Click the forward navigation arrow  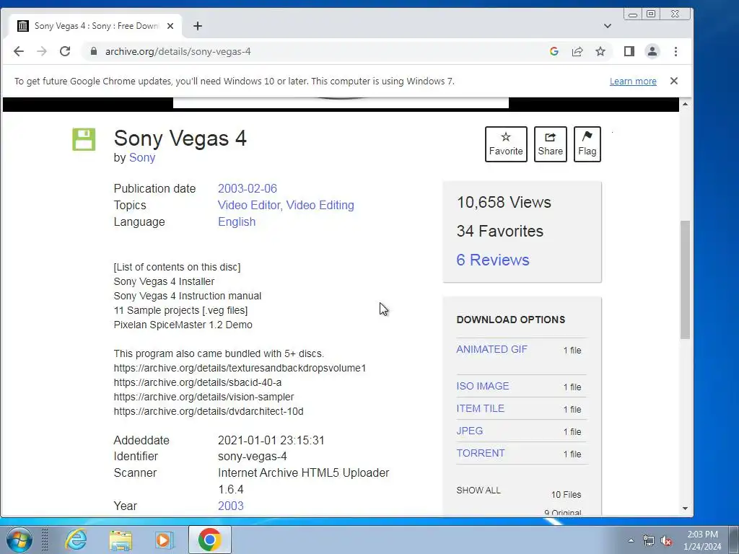coord(42,51)
